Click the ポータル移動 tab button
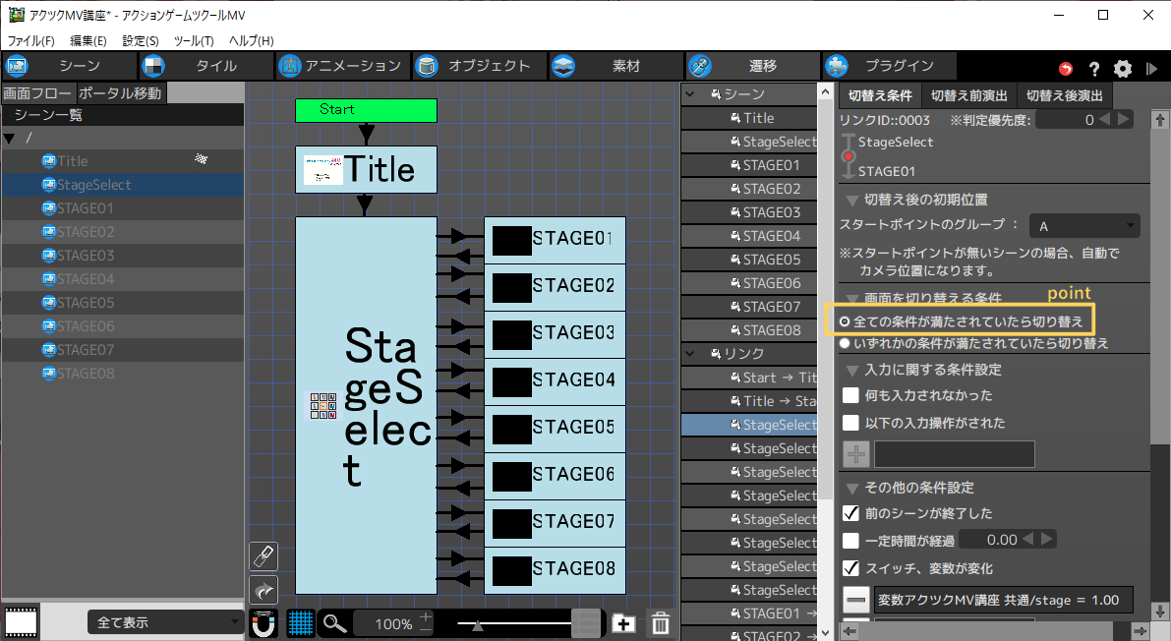This screenshot has height=641, width=1171. [119, 93]
